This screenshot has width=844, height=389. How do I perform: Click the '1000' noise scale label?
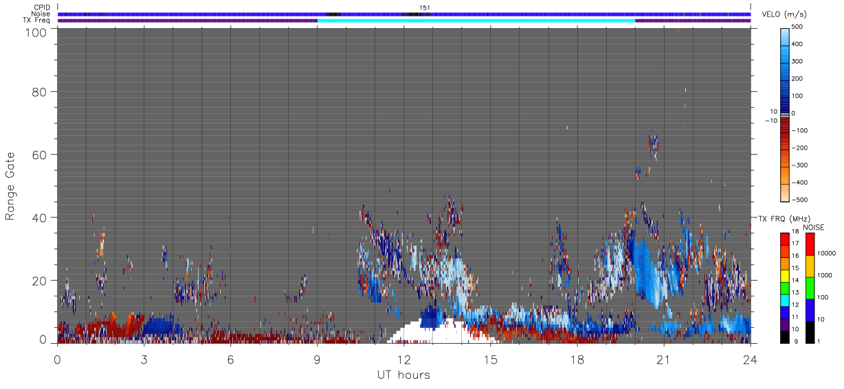tap(825, 274)
